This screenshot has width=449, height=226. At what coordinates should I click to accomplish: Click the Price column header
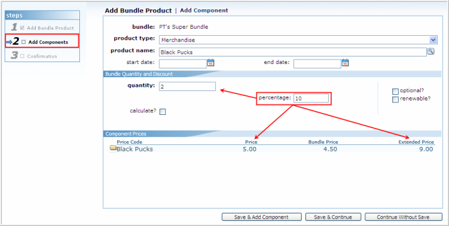[x=251, y=142]
